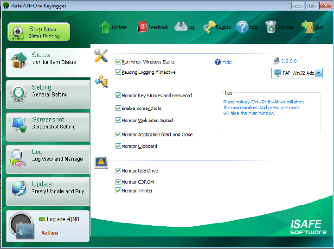The width and height of the screenshot is (334, 249).
Task: Uncheck Monitor Clipboard
Action: (x=118, y=146)
